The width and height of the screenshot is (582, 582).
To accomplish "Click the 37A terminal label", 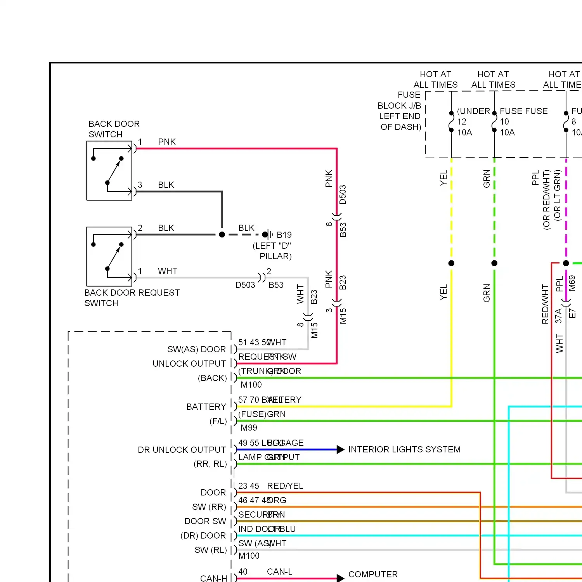I will (x=558, y=316).
